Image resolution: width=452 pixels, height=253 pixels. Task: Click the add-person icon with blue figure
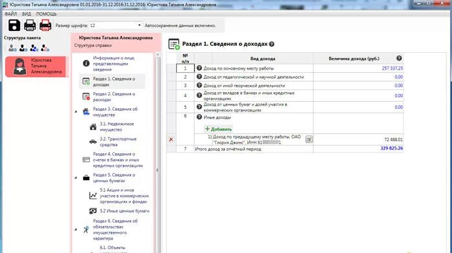(34, 48)
